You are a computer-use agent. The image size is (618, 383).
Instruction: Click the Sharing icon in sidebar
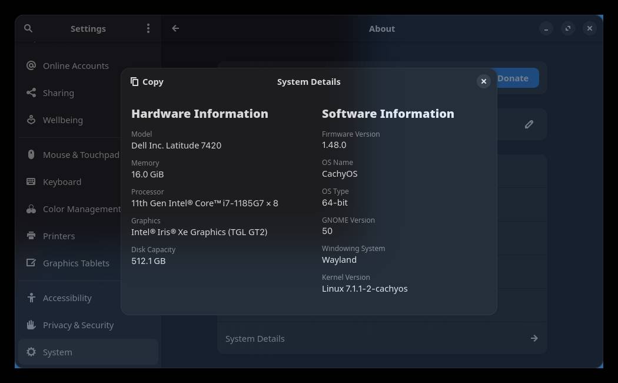[x=31, y=93]
